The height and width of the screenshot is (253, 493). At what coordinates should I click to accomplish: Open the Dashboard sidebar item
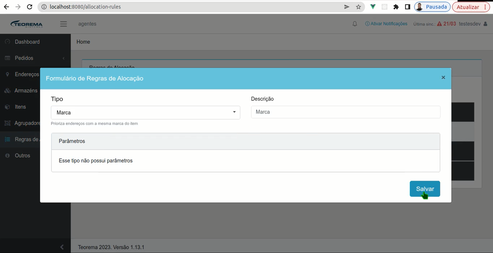[x=27, y=42]
